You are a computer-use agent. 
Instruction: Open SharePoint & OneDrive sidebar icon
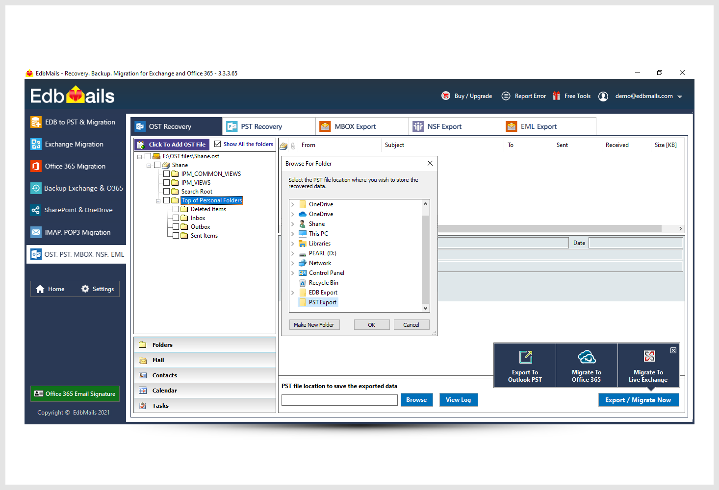36,210
